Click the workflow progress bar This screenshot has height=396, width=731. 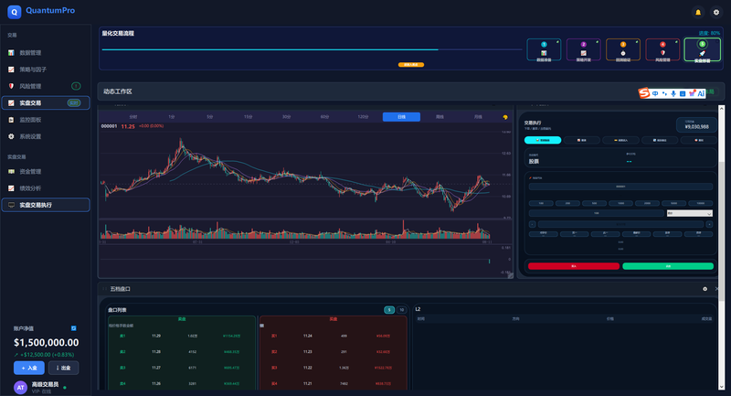[x=312, y=49]
